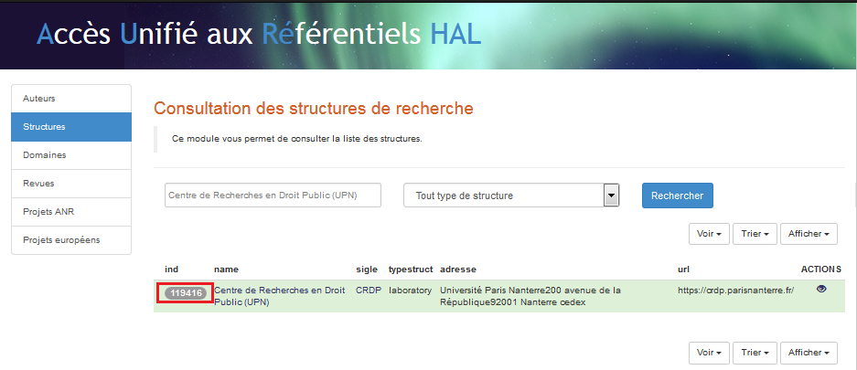Open Projets ANR sidebar entry

pyautogui.click(x=71, y=212)
